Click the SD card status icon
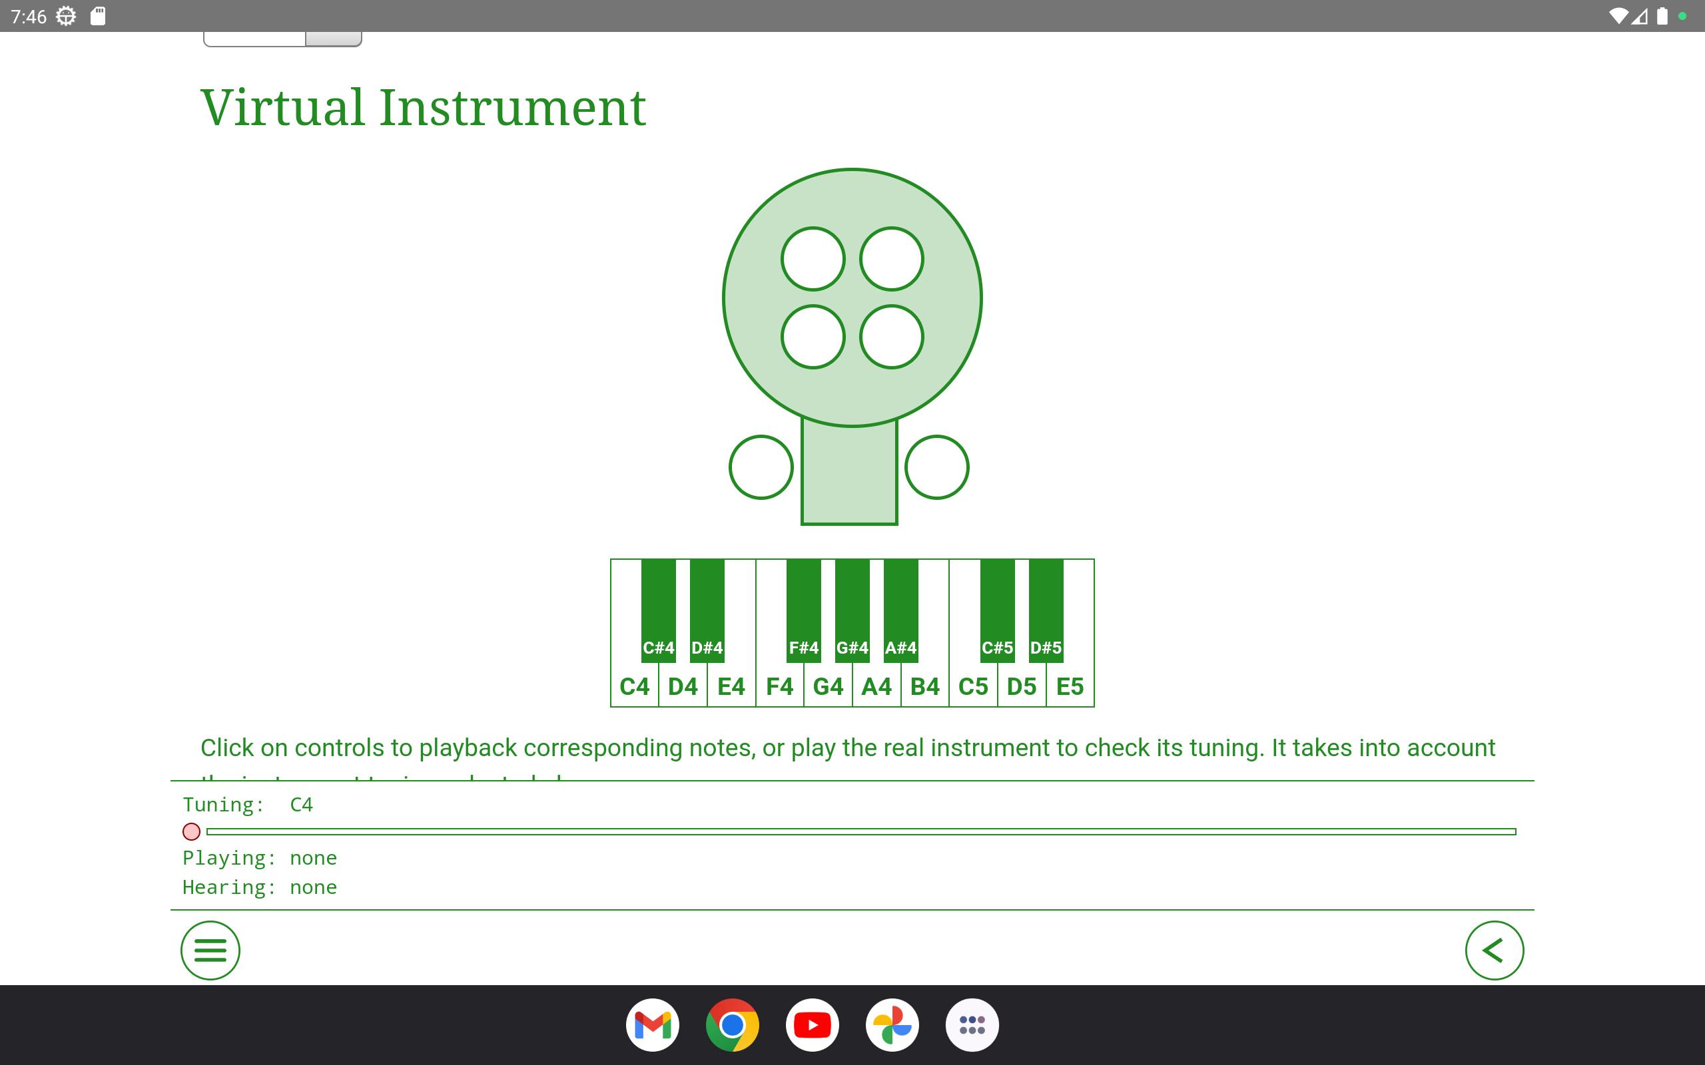The height and width of the screenshot is (1065, 1705). 98,15
